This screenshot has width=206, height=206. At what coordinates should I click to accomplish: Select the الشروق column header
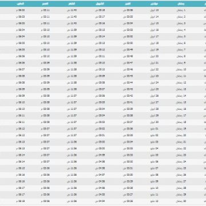(x=100, y=4)
